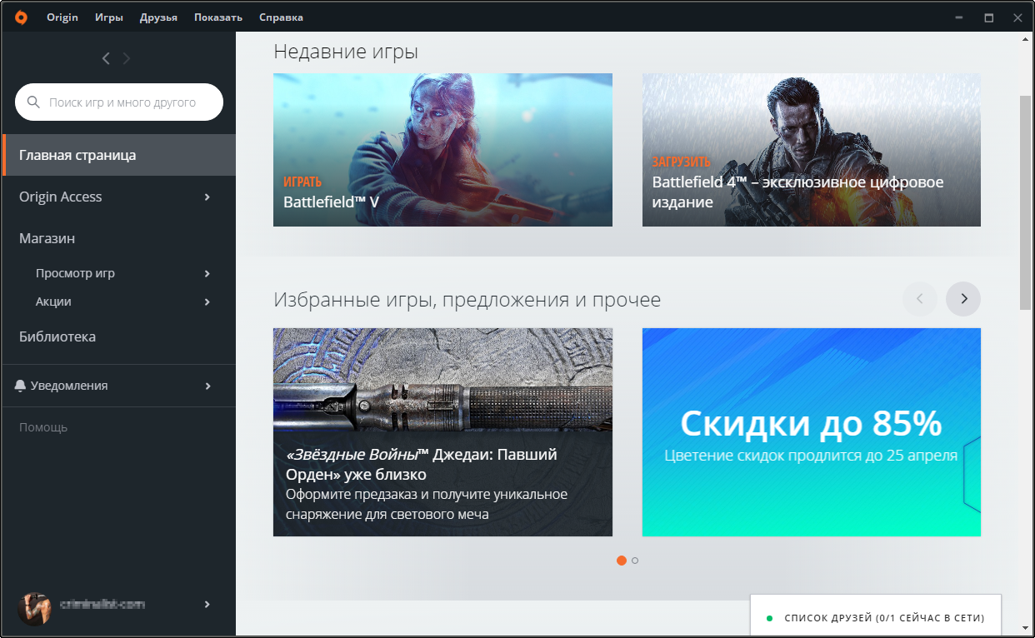
Task: Click the Недавние игры heading
Action: pyautogui.click(x=346, y=52)
